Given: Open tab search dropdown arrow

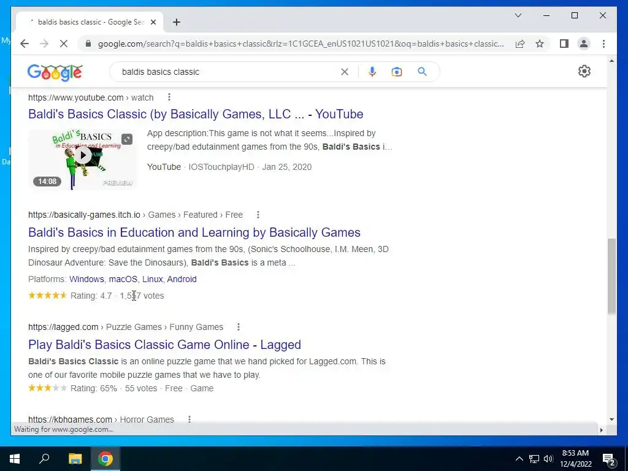Looking at the screenshot, I should pos(518,15).
